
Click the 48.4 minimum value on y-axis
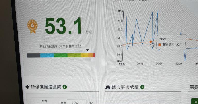[x=119, y=61]
